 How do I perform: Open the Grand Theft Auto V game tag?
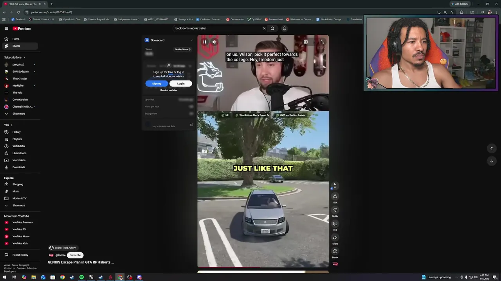(63, 248)
